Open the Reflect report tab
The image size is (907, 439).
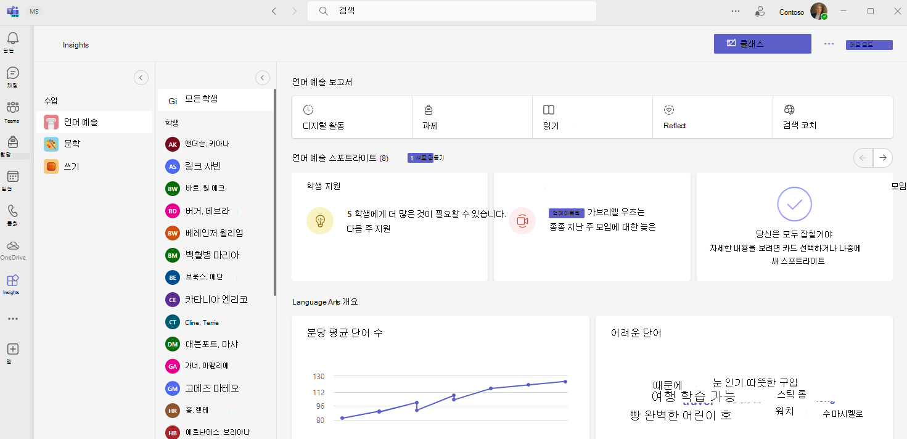click(713, 117)
